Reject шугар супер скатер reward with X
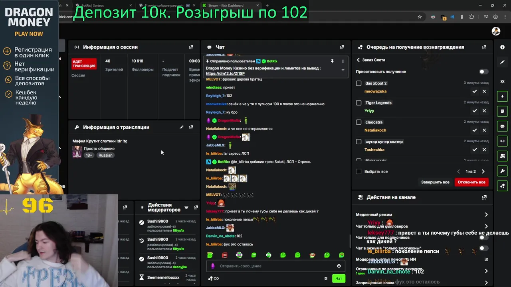 point(484,149)
